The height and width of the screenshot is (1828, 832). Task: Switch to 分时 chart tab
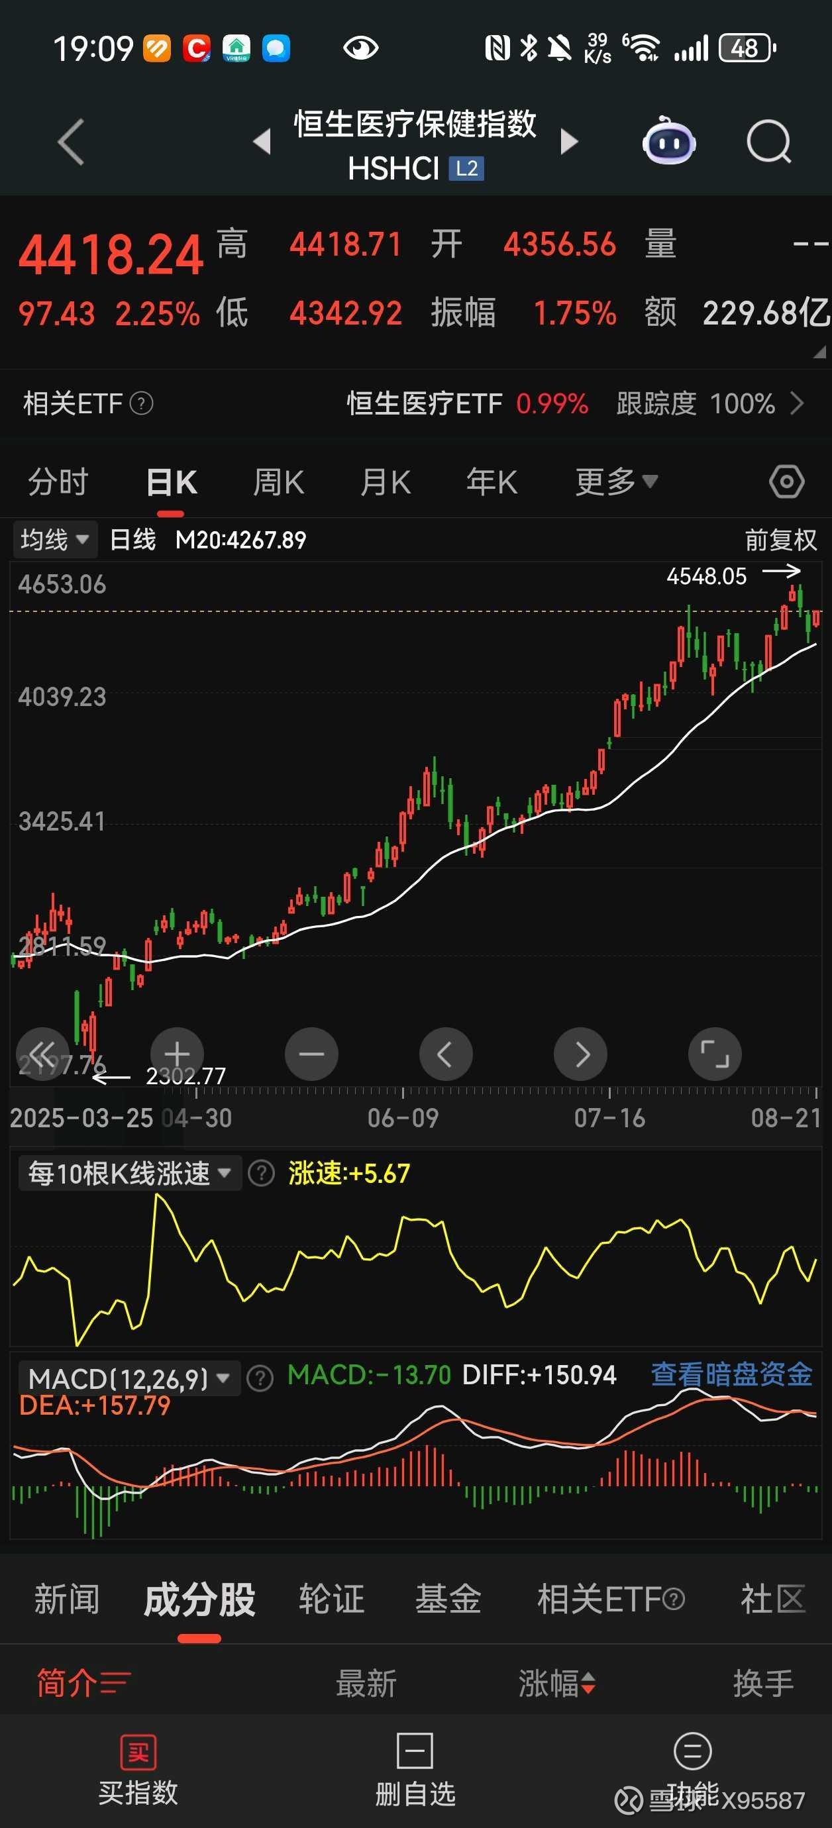click(x=58, y=483)
